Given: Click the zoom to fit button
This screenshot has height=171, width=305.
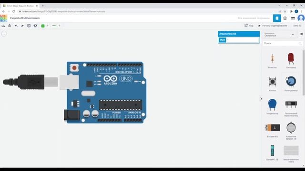Looking at the screenshot, I should pyautogui.click(x=4, y=34).
